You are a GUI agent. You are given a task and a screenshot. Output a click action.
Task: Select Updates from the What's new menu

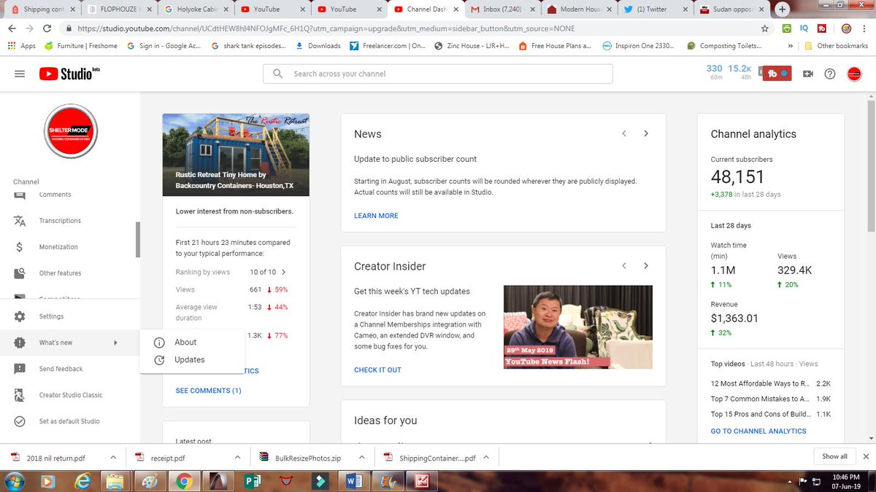point(193,359)
